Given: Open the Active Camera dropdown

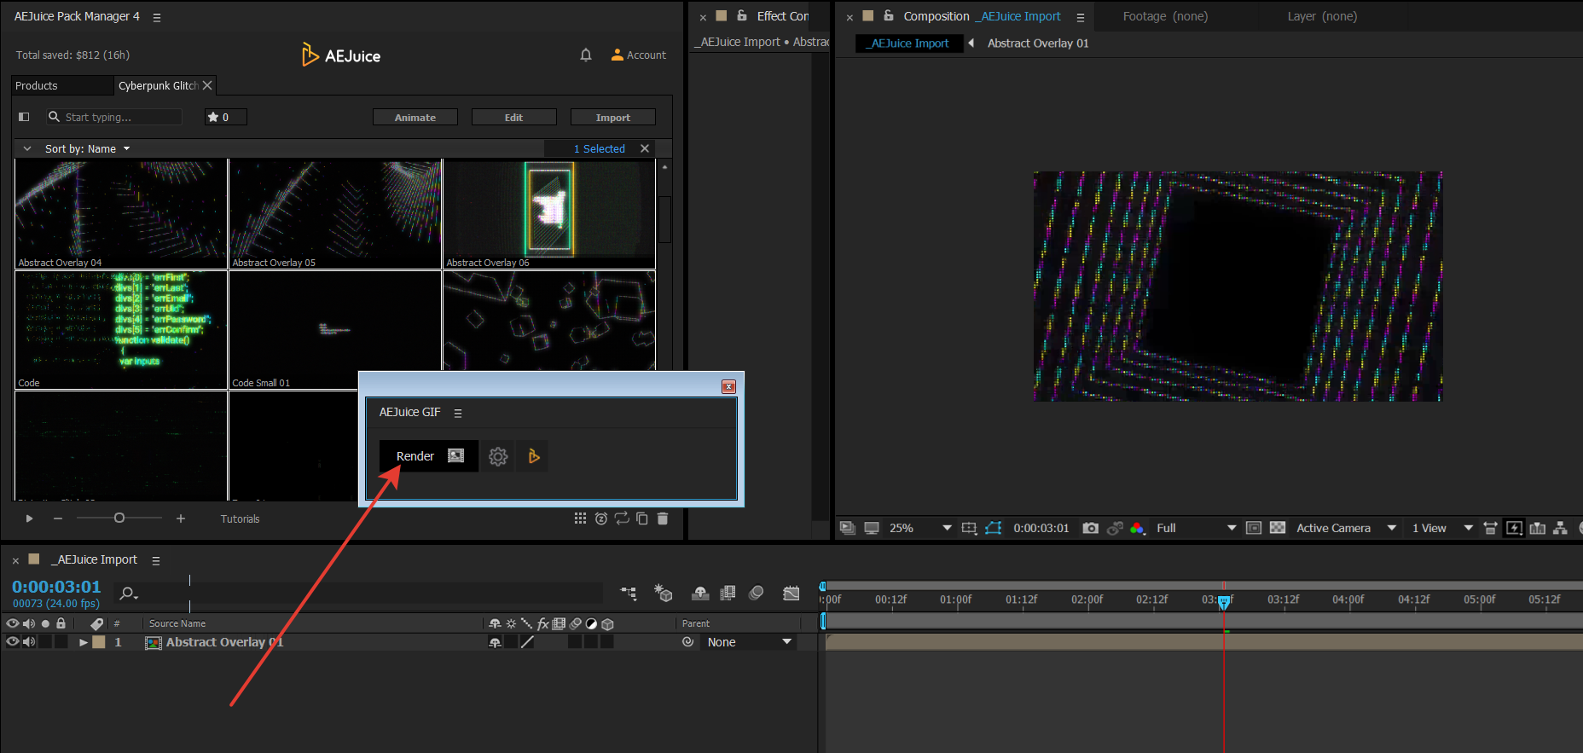Looking at the screenshot, I should pyautogui.click(x=1346, y=529).
